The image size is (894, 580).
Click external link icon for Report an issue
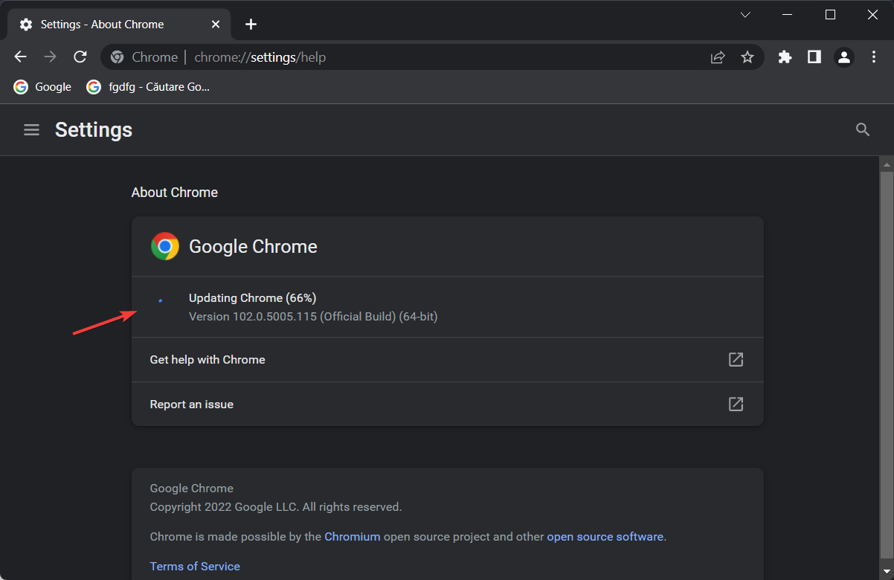point(736,405)
